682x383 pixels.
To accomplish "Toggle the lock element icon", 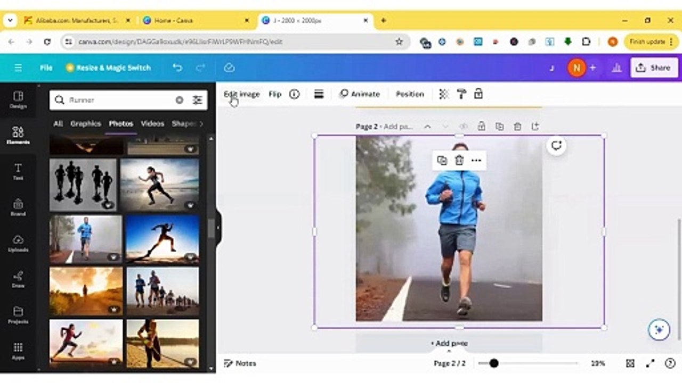I will (x=478, y=94).
